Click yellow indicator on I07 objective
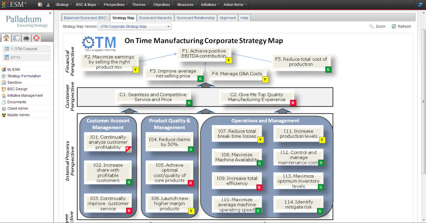Viewport: 426px width, 223px height. point(260,140)
